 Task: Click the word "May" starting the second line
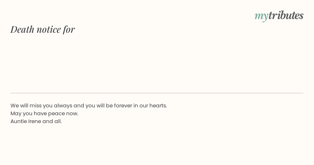tap(16, 114)
